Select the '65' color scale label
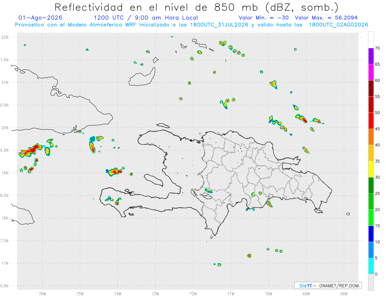386x298 pixels. [x=378, y=64]
